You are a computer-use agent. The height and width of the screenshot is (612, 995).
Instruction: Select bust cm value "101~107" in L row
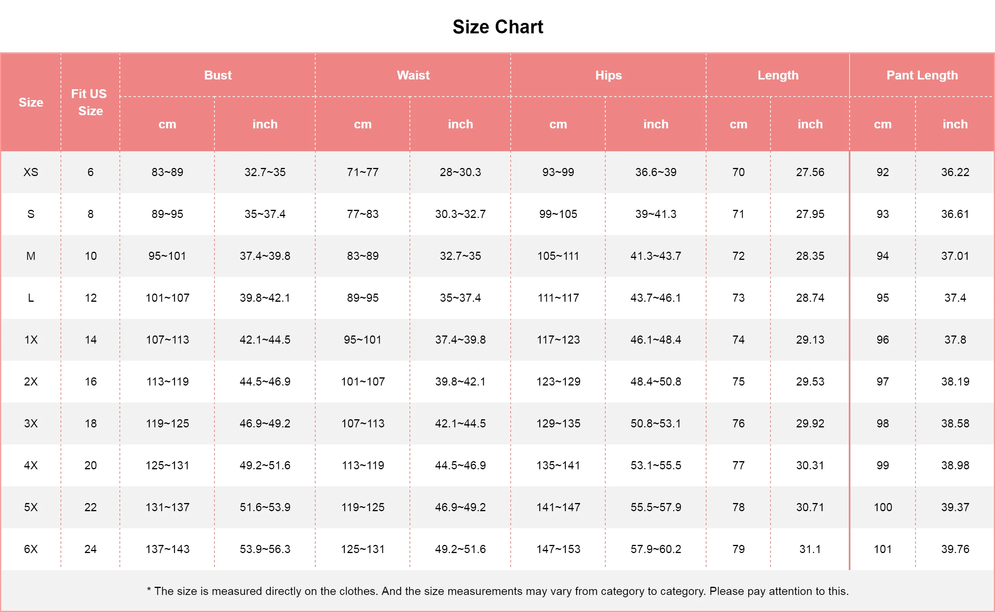[168, 298]
